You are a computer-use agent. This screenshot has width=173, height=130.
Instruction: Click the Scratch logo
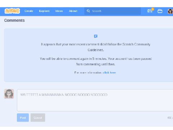(12, 11)
